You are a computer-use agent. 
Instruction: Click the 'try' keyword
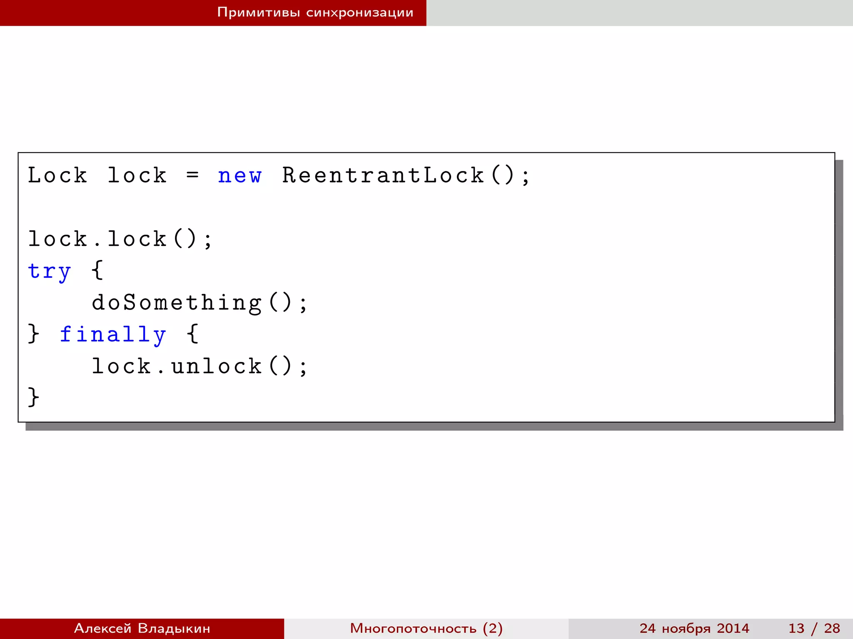tap(49, 272)
